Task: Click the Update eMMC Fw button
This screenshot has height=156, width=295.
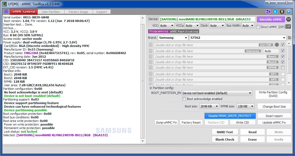Action: (274, 122)
